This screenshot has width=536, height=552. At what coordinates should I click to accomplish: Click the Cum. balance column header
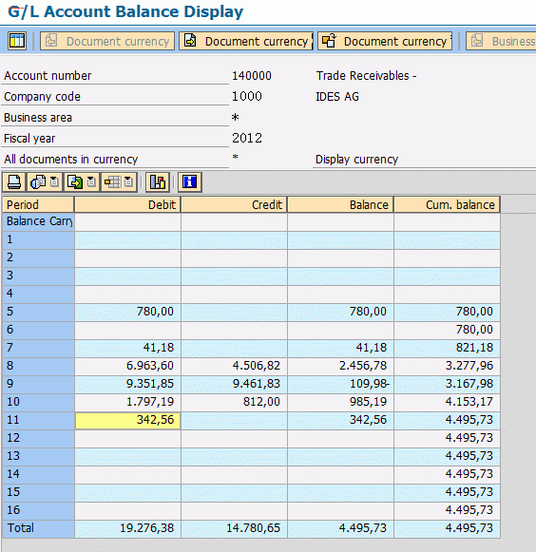447,204
